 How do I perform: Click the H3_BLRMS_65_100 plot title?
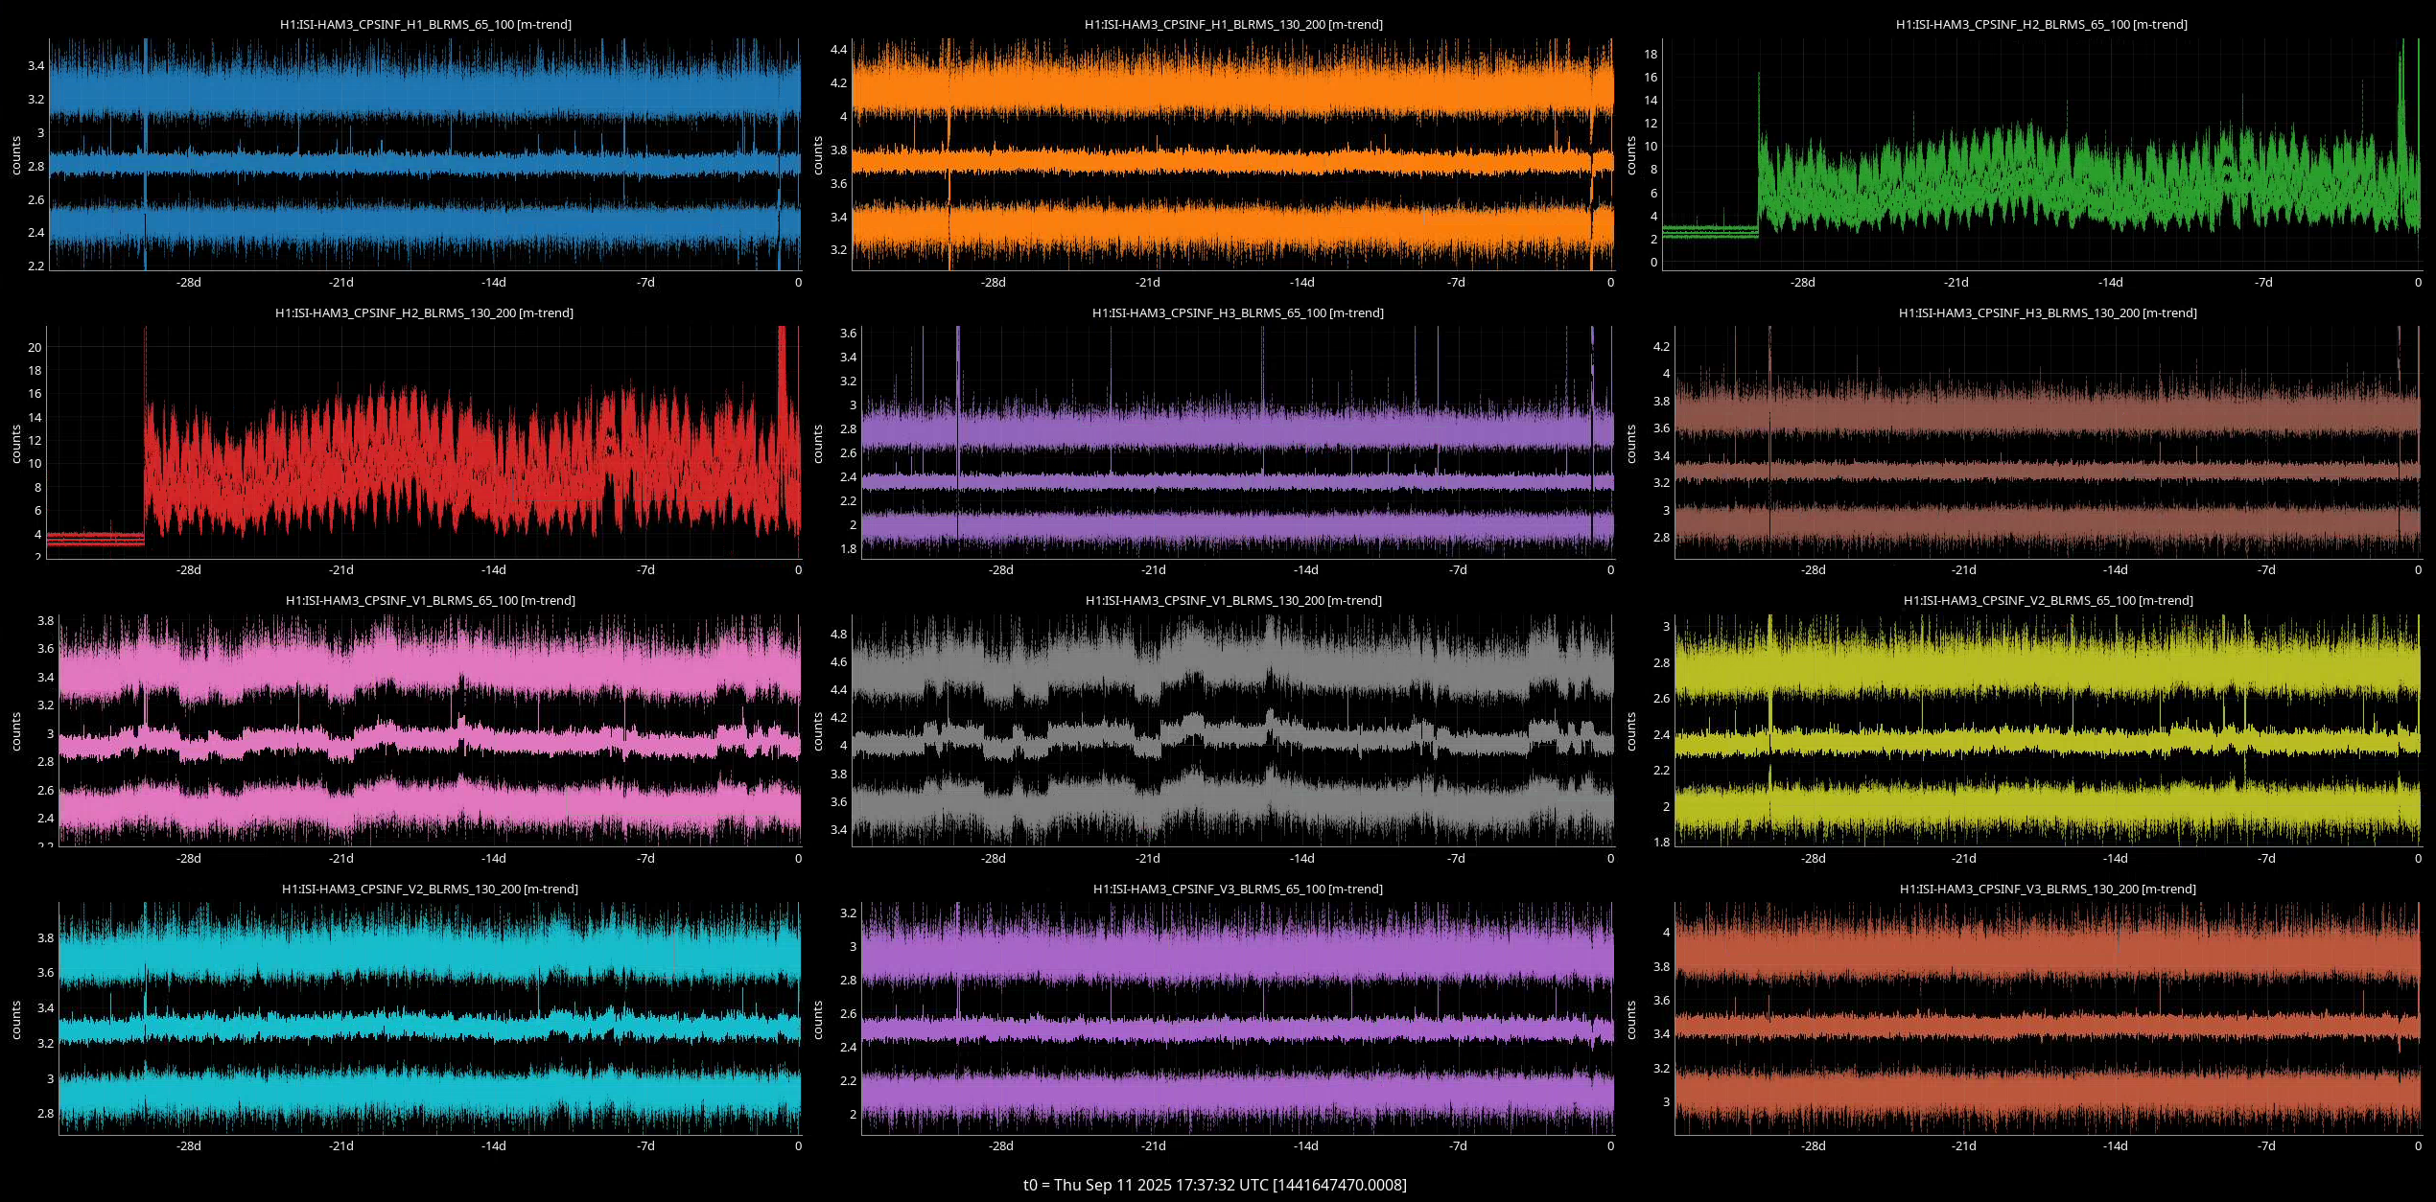[1237, 312]
